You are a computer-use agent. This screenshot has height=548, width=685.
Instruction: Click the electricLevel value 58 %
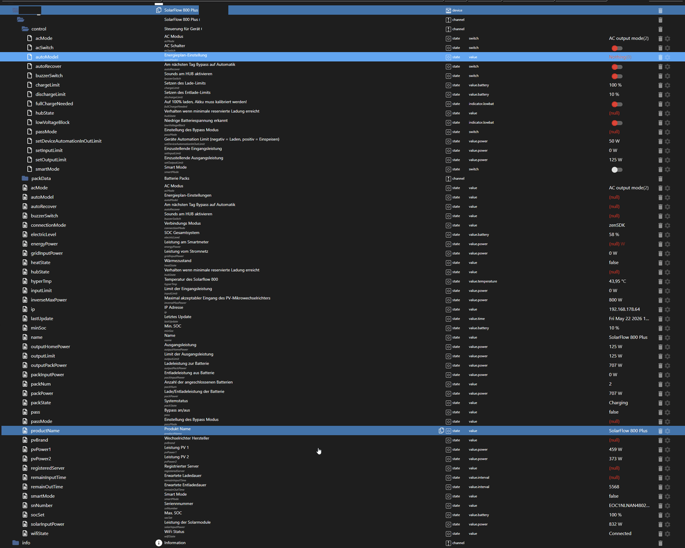(x=614, y=235)
